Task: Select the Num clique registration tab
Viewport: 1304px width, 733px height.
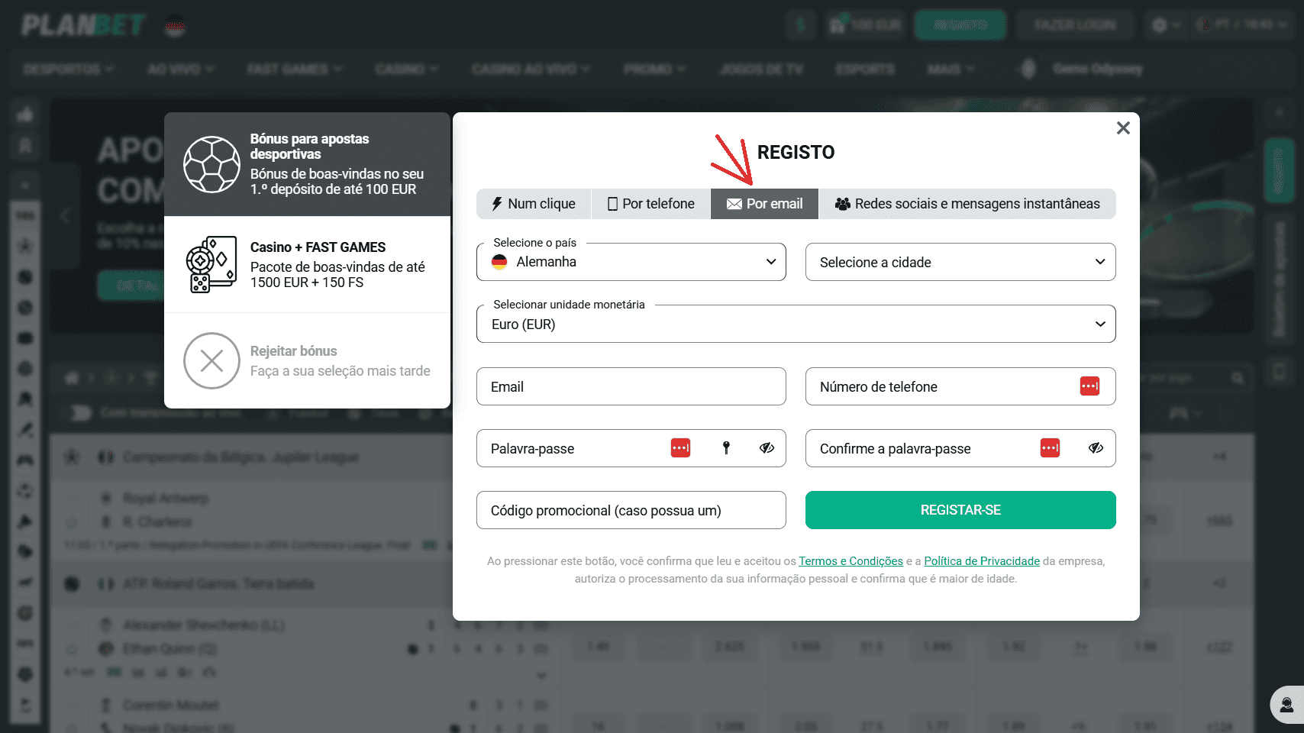Action: [x=534, y=204]
